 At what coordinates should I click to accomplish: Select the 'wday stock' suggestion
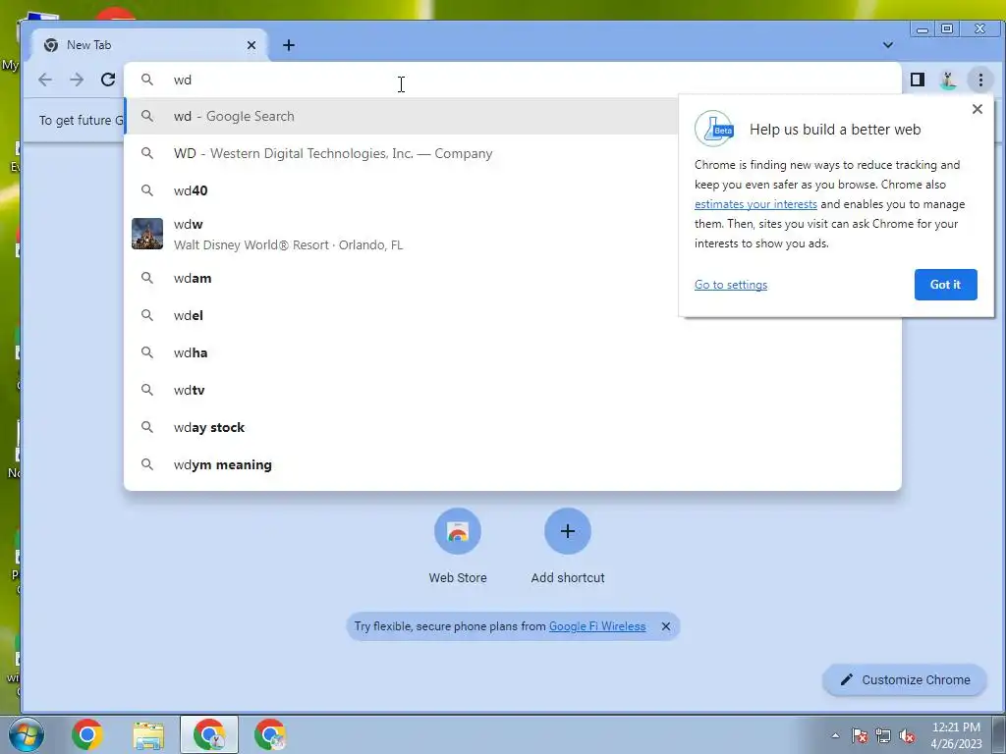click(x=513, y=427)
